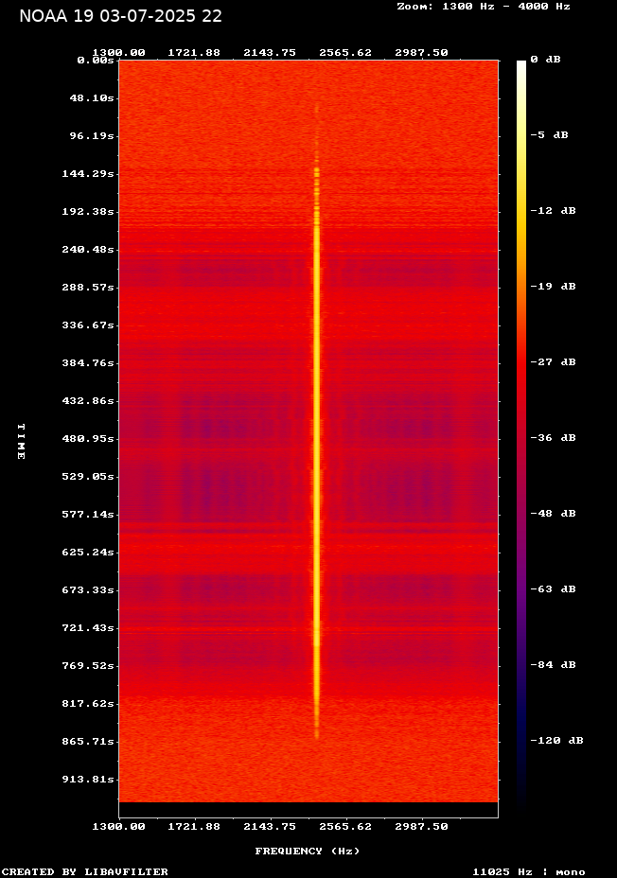Click the '-84 dB' color scale label
This screenshot has height=878, width=617.
click(554, 665)
